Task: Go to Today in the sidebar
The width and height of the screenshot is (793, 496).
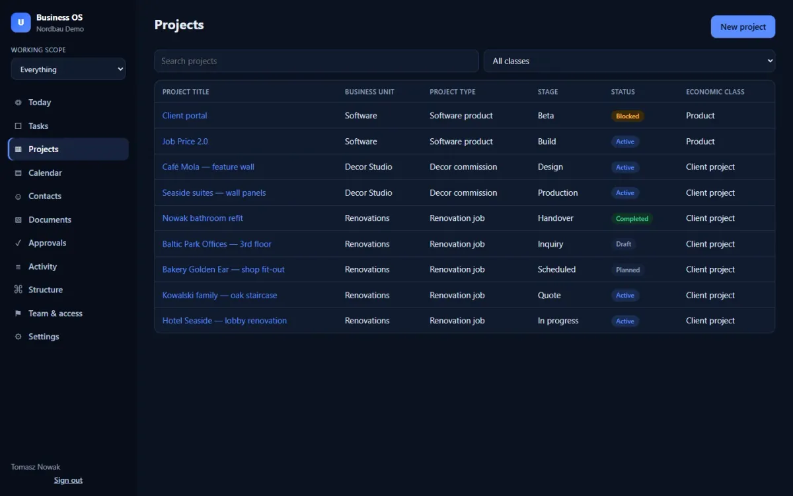Action: (x=68, y=103)
